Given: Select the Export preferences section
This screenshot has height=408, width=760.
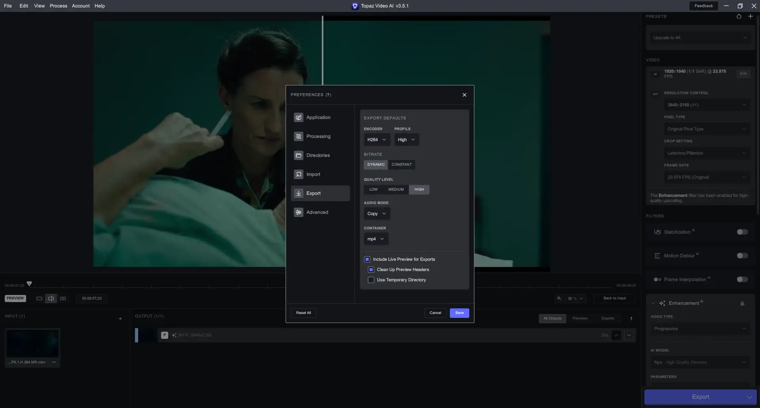Looking at the screenshot, I should pyautogui.click(x=320, y=193).
